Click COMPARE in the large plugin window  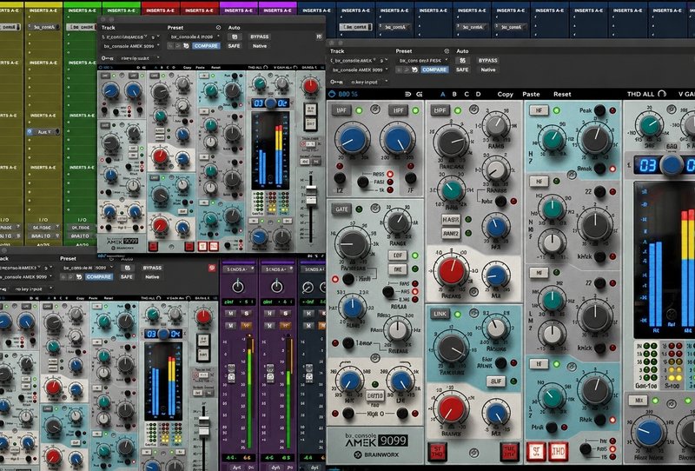coord(434,70)
